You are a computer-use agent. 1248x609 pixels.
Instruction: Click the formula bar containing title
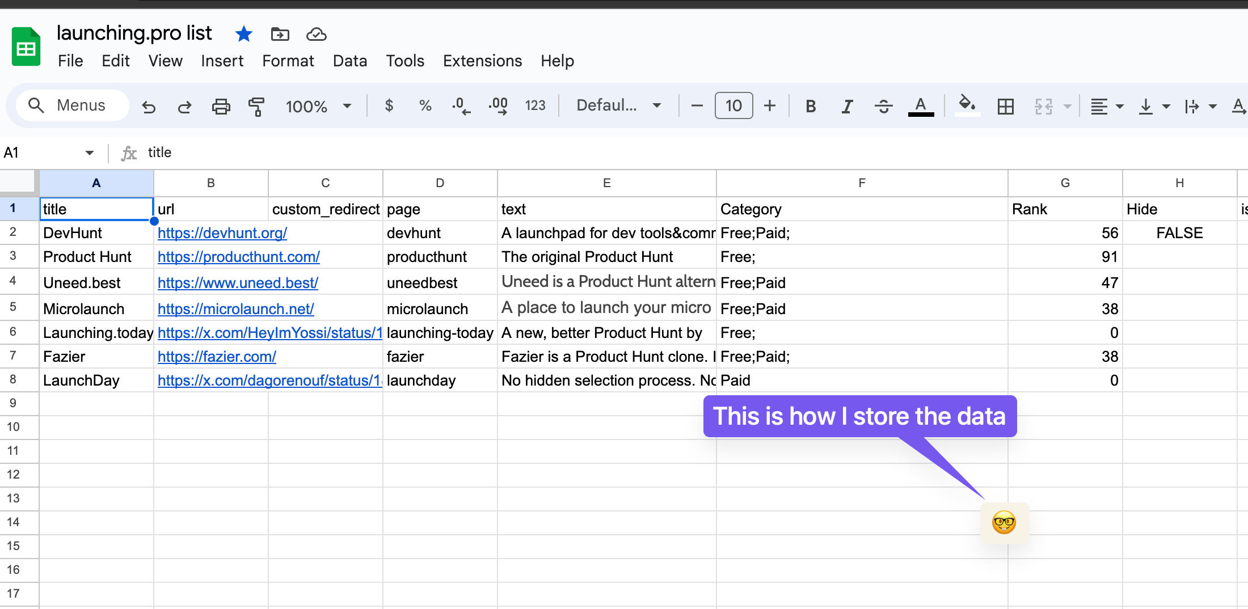coord(695,153)
